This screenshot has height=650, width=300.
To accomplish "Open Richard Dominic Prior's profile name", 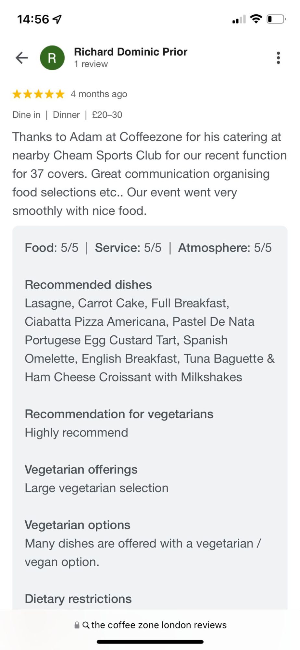I will [131, 52].
